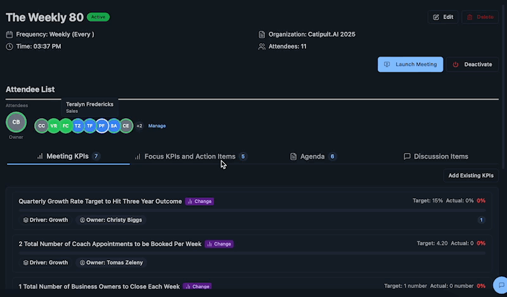Click the green Active status badge

[x=98, y=17]
